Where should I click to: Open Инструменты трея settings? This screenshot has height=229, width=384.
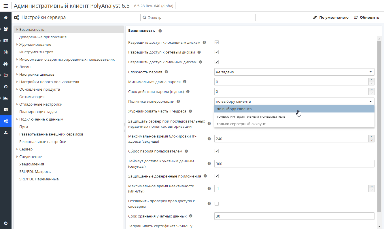pos(36,52)
